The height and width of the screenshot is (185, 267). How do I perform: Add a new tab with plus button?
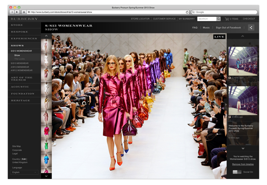[x=24, y=12]
